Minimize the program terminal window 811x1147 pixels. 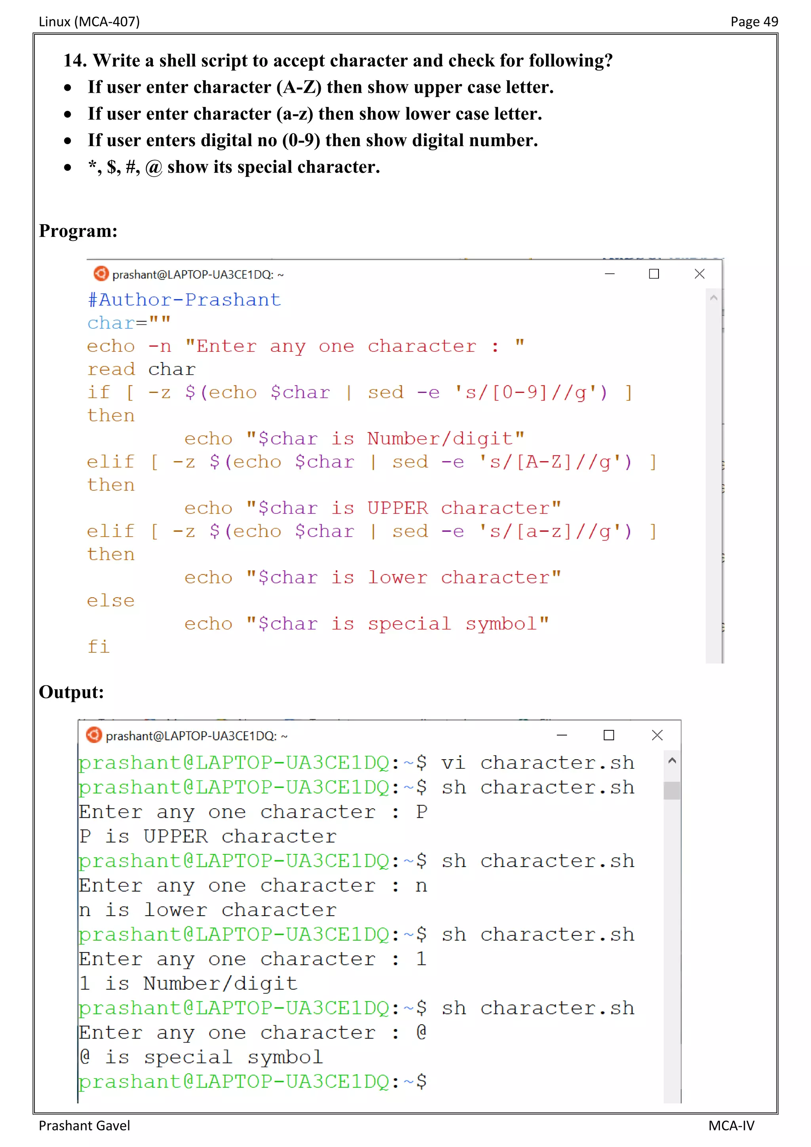point(610,274)
